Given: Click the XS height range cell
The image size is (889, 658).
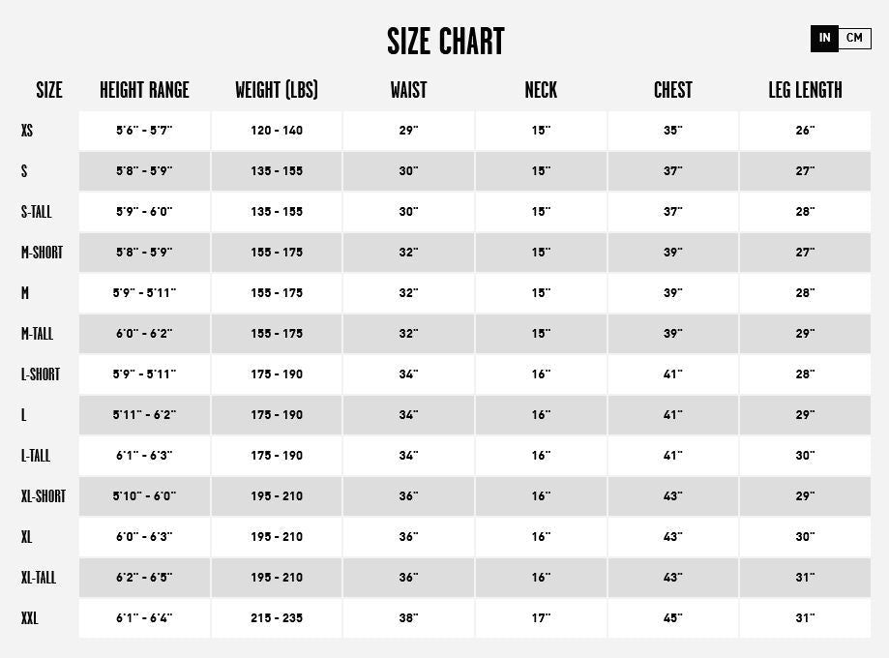Looking at the screenshot, I should [144, 131].
